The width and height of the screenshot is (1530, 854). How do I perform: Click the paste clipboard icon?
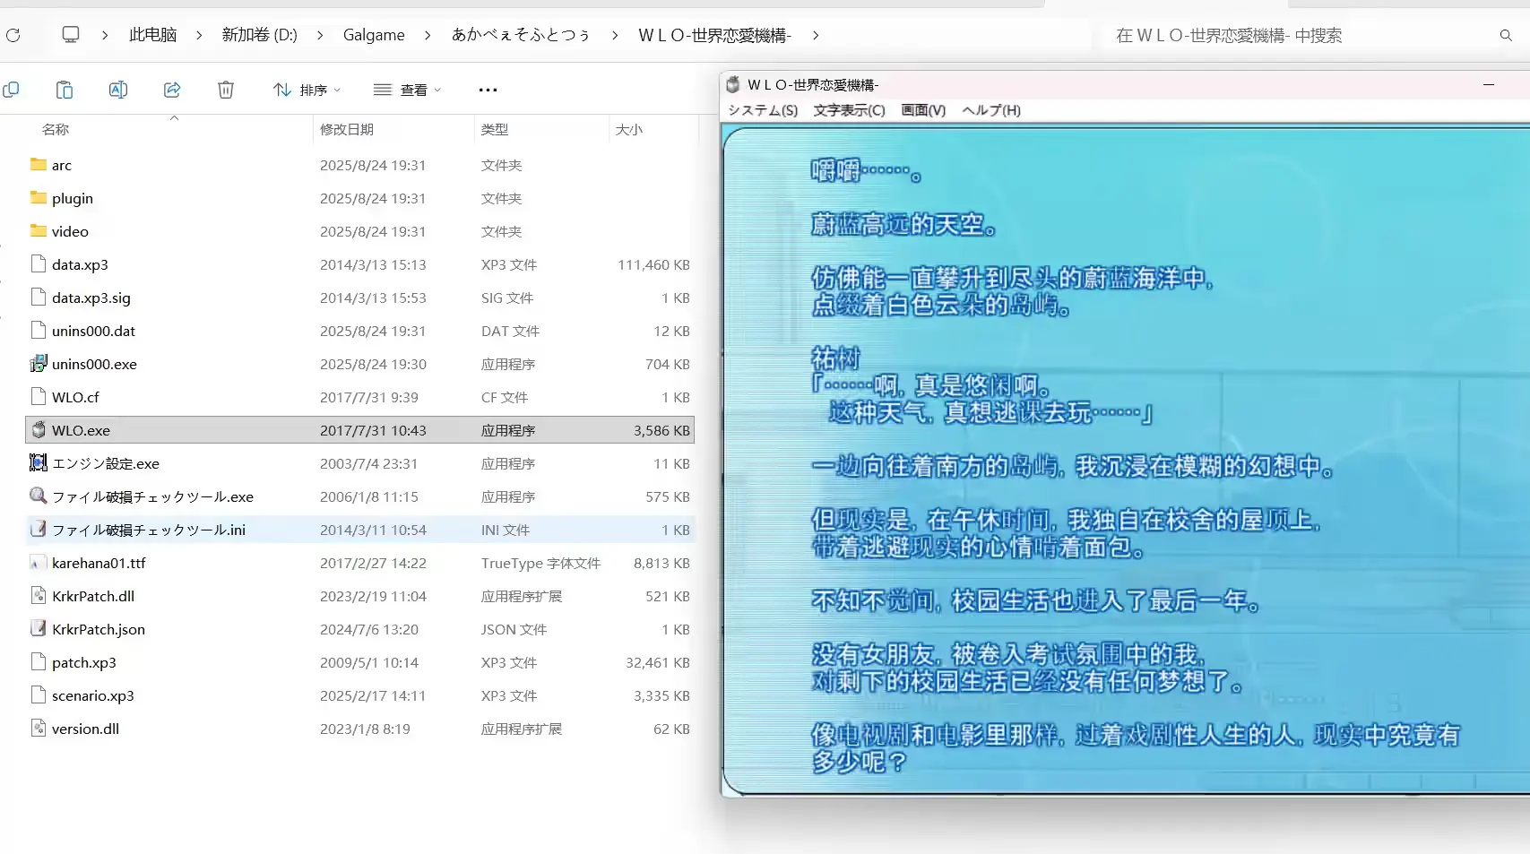click(x=65, y=90)
